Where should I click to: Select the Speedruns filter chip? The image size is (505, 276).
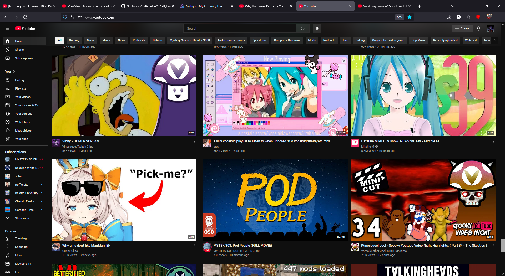259,40
